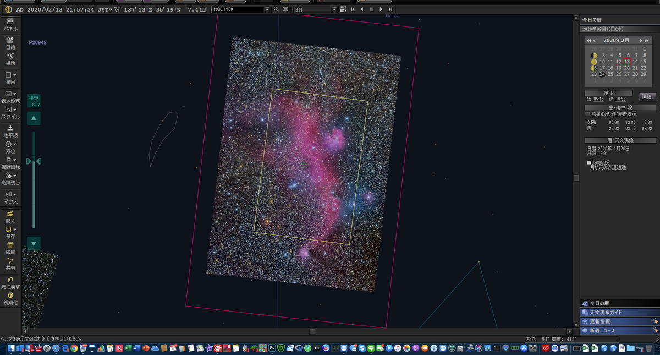Select the 今日の暦 tab at bottom right
This screenshot has height=355, width=660.
(x=619, y=303)
